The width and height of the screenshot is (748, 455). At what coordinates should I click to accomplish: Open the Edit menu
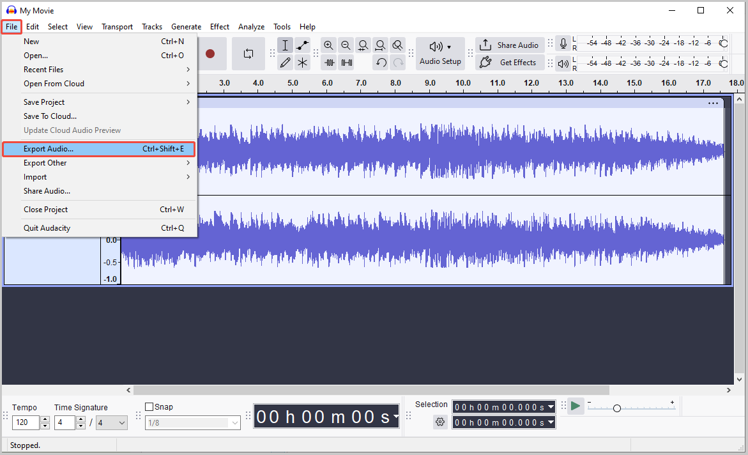point(33,27)
